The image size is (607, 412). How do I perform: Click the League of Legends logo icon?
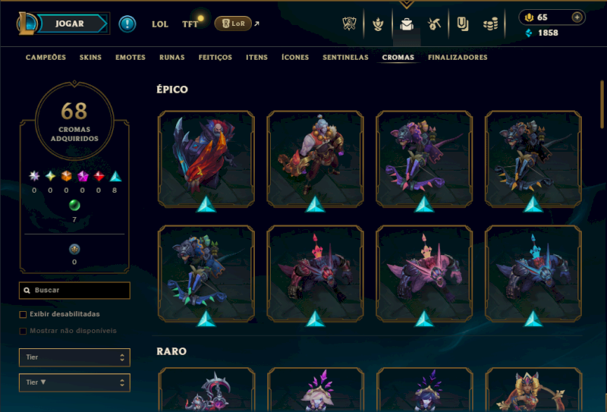pos(26,24)
